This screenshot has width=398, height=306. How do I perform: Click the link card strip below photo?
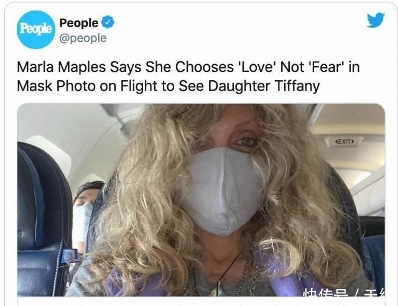201,302
